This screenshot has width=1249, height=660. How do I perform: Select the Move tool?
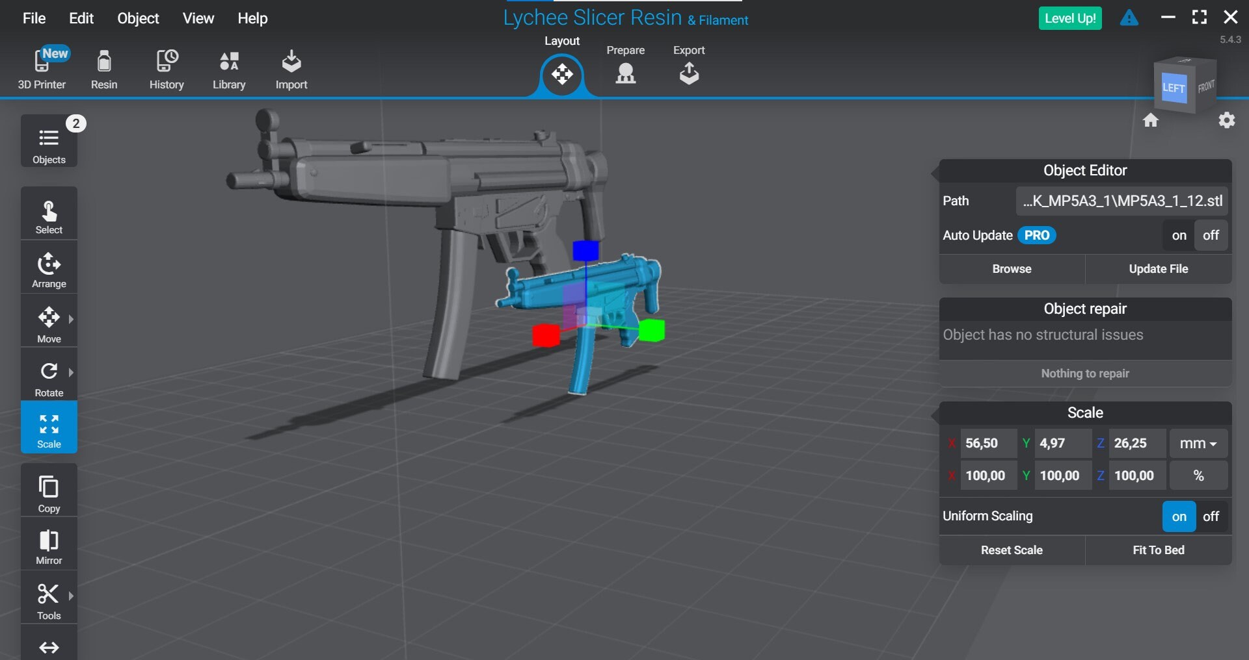pos(49,321)
